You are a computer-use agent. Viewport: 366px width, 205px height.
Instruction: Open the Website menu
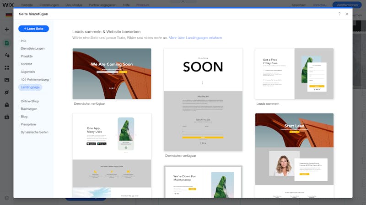pyautogui.click(x=27, y=5)
